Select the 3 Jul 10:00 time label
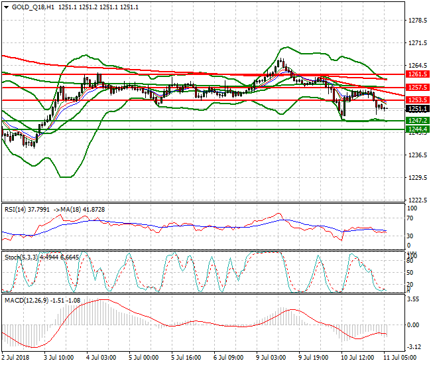The image size is (431, 365). coord(59,357)
